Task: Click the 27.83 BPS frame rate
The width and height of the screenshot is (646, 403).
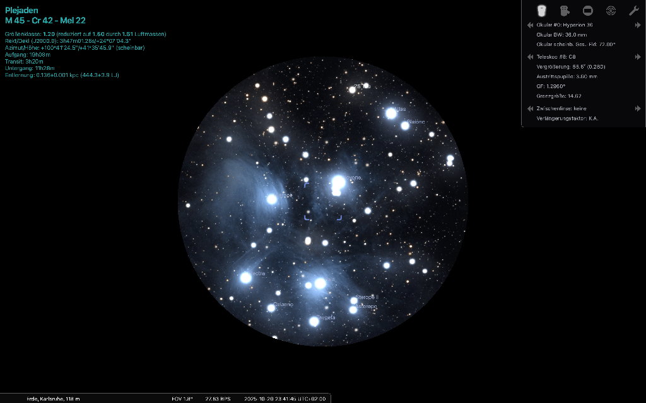Action: tap(218, 399)
